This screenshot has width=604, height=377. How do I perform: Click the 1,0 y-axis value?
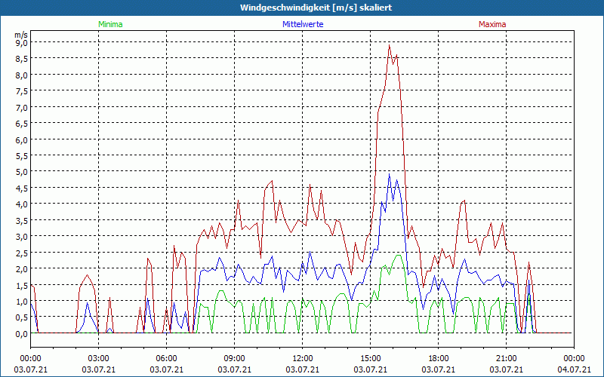[x=21, y=301]
